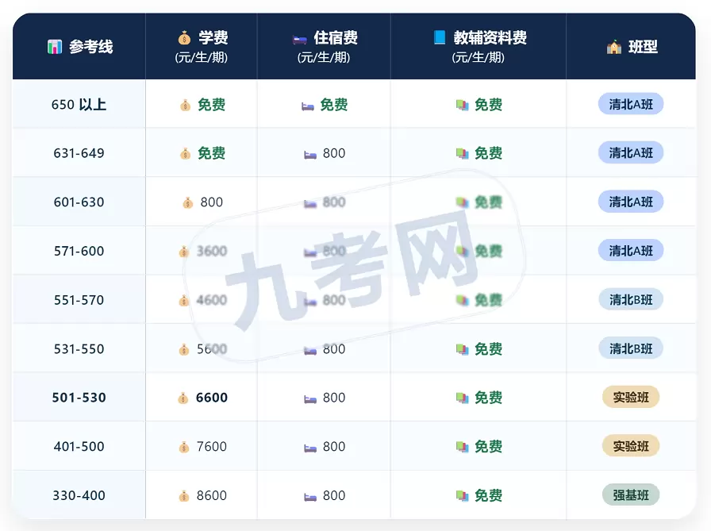This screenshot has width=711, height=531.
Task: Click the books icon in 401-500 row
Action: coord(462,447)
